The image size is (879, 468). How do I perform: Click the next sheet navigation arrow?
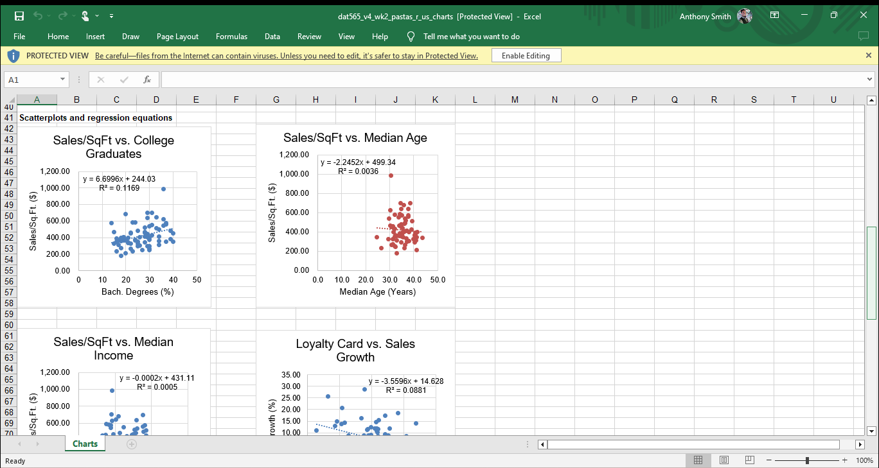[37, 444]
